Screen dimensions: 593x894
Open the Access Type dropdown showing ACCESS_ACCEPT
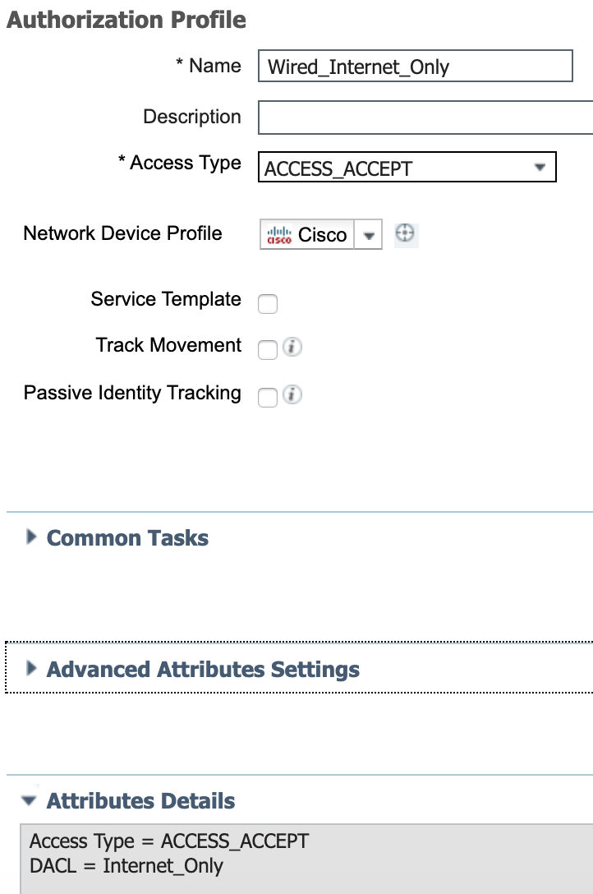click(407, 167)
